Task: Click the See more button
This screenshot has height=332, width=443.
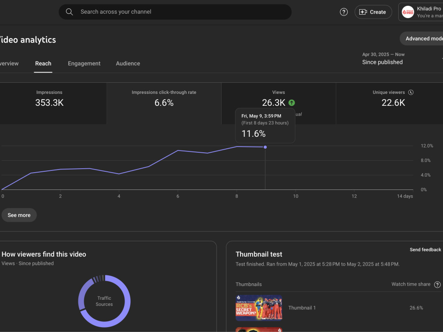Action: pyautogui.click(x=19, y=215)
